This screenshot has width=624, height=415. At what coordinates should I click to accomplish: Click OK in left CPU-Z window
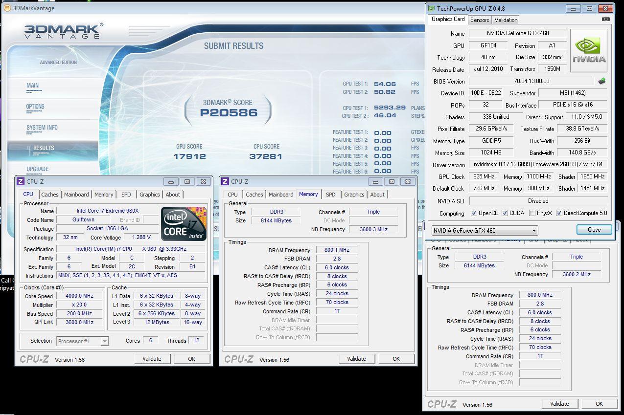[191, 359]
